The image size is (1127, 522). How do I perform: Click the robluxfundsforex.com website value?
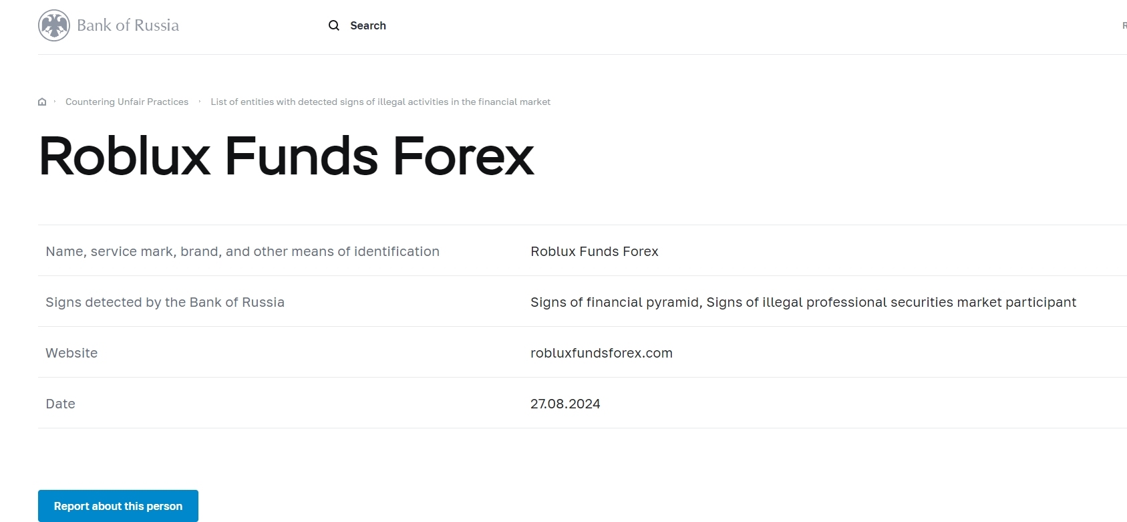[601, 353]
